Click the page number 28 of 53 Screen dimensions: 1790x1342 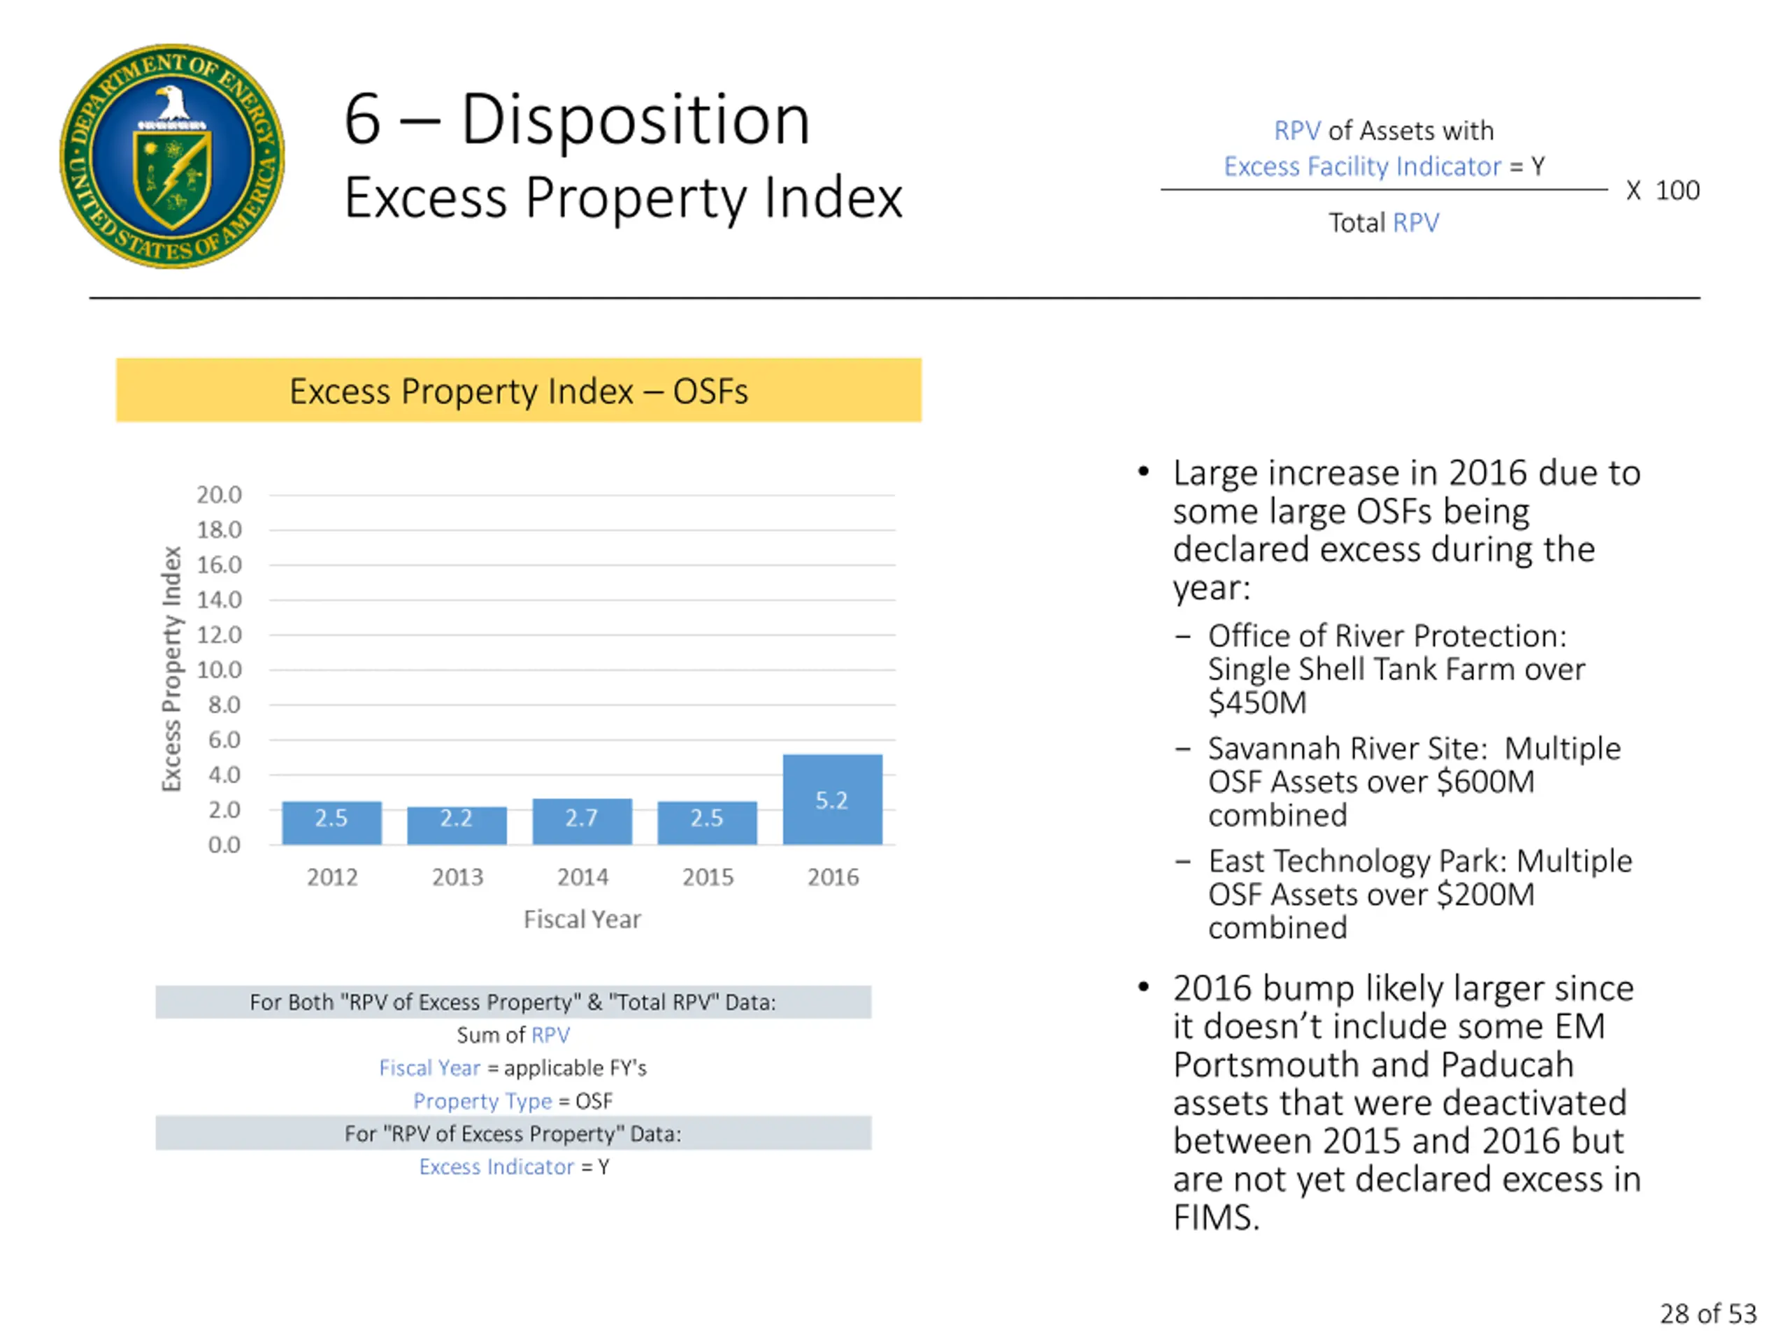pyautogui.click(x=1707, y=1313)
